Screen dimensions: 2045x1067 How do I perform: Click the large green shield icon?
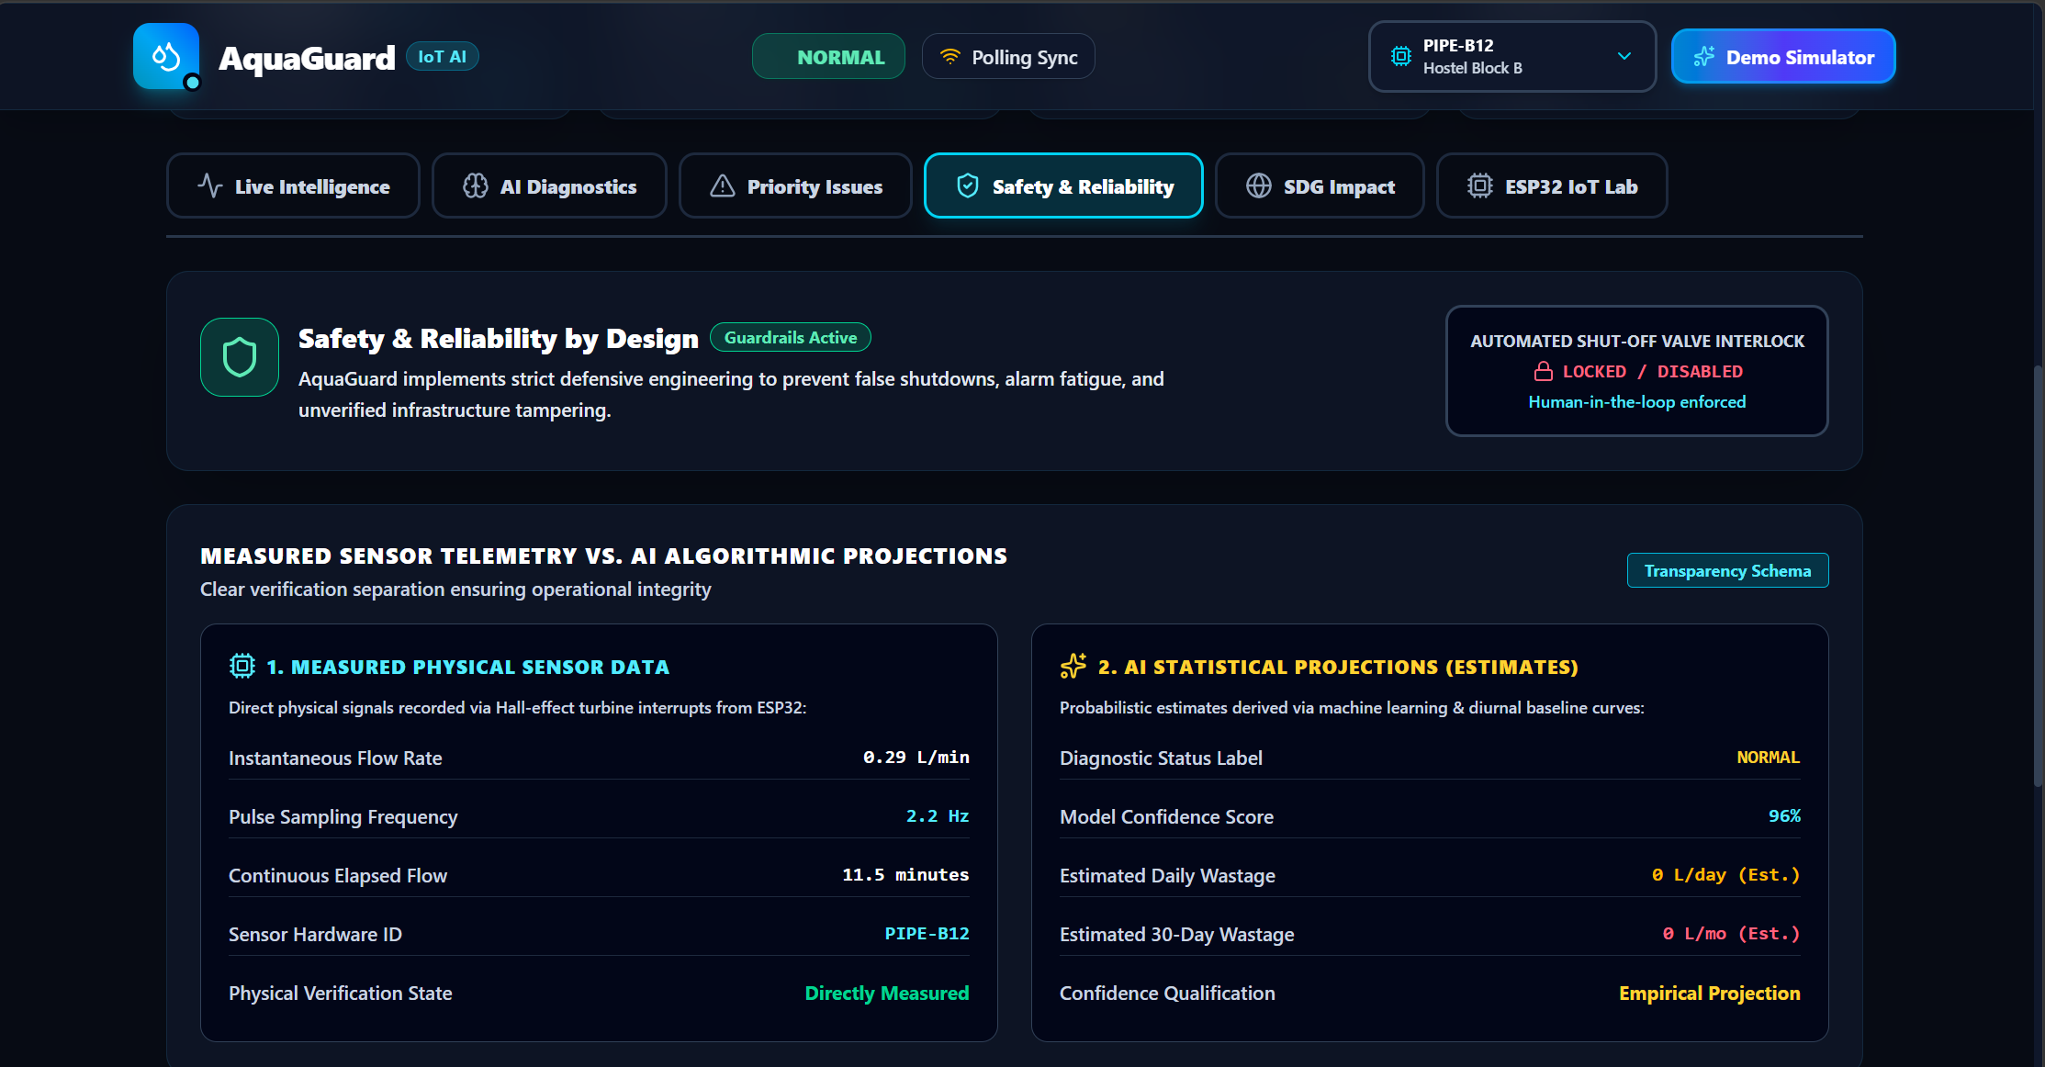(240, 357)
